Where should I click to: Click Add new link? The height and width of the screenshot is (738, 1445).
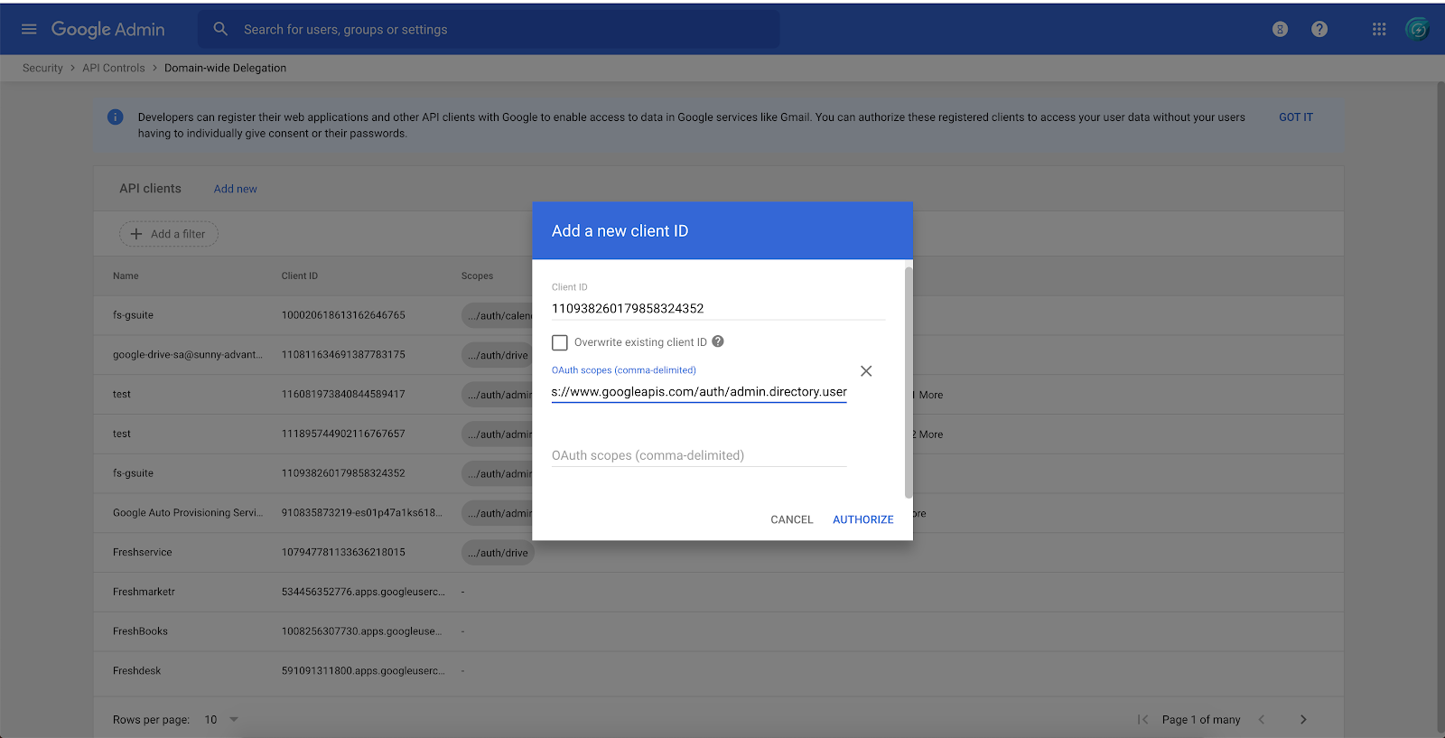pyautogui.click(x=236, y=189)
